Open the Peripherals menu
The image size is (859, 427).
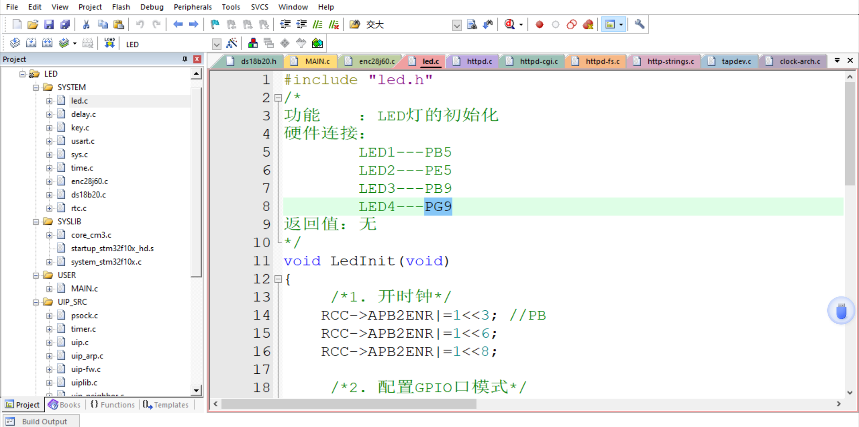click(x=193, y=7)
